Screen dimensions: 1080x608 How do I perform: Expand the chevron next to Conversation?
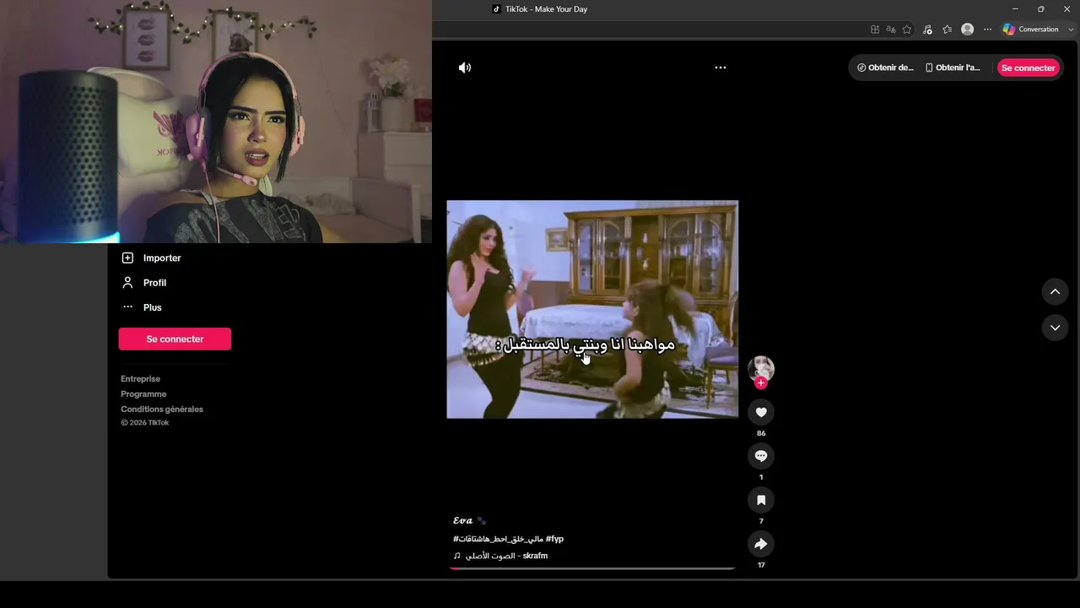(x=1071, y=30)
